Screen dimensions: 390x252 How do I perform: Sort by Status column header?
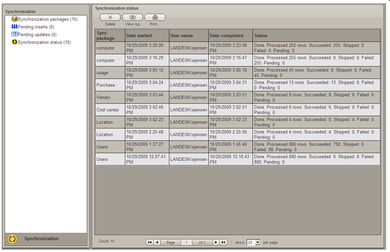316,36
